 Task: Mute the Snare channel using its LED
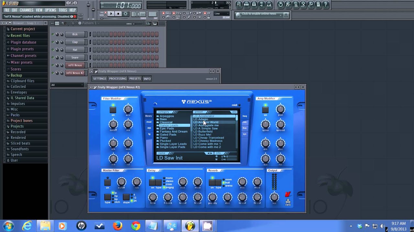[x=52, y=57]
